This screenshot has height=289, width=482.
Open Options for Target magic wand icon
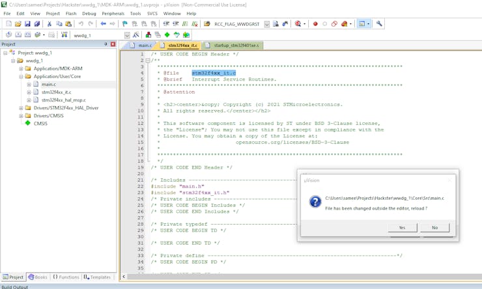coord(136,35)
